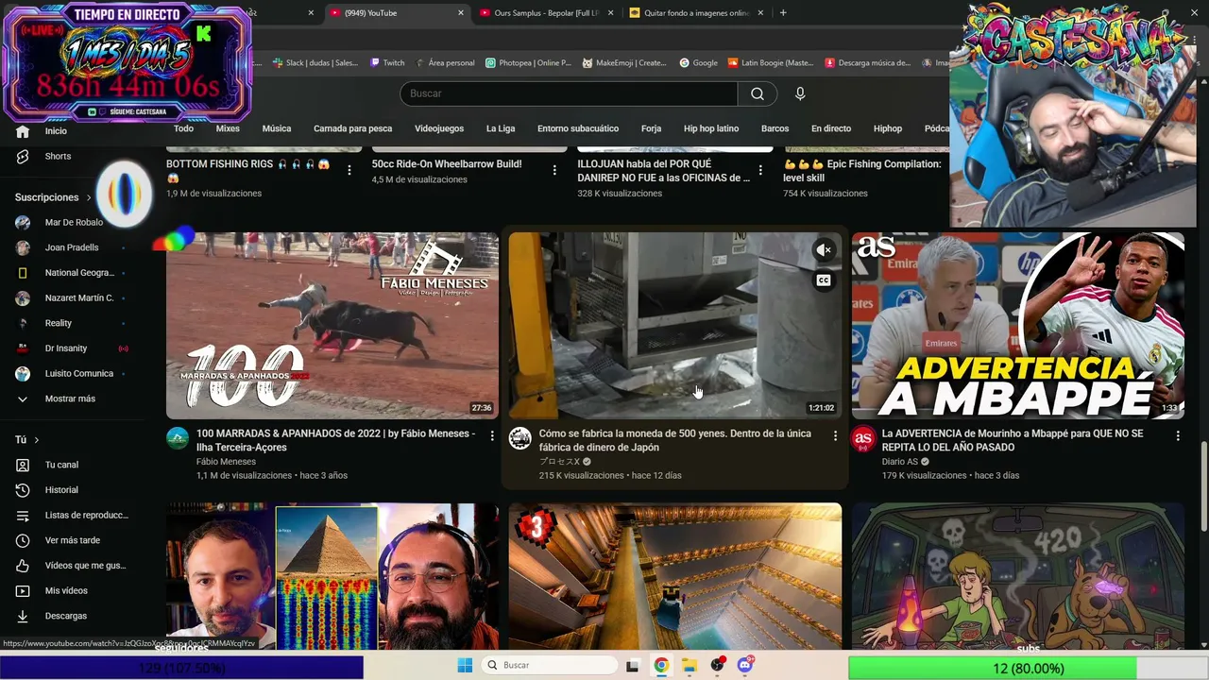Filter feed by Entorno subacuático chip
Image resolution: width=1209 pixels, height=680 pixels.
point(578,128)
